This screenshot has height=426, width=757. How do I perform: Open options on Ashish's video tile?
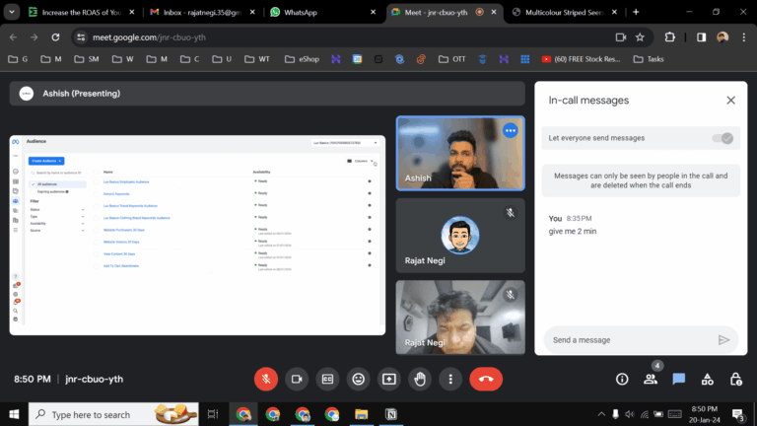(x=510, y=130)
